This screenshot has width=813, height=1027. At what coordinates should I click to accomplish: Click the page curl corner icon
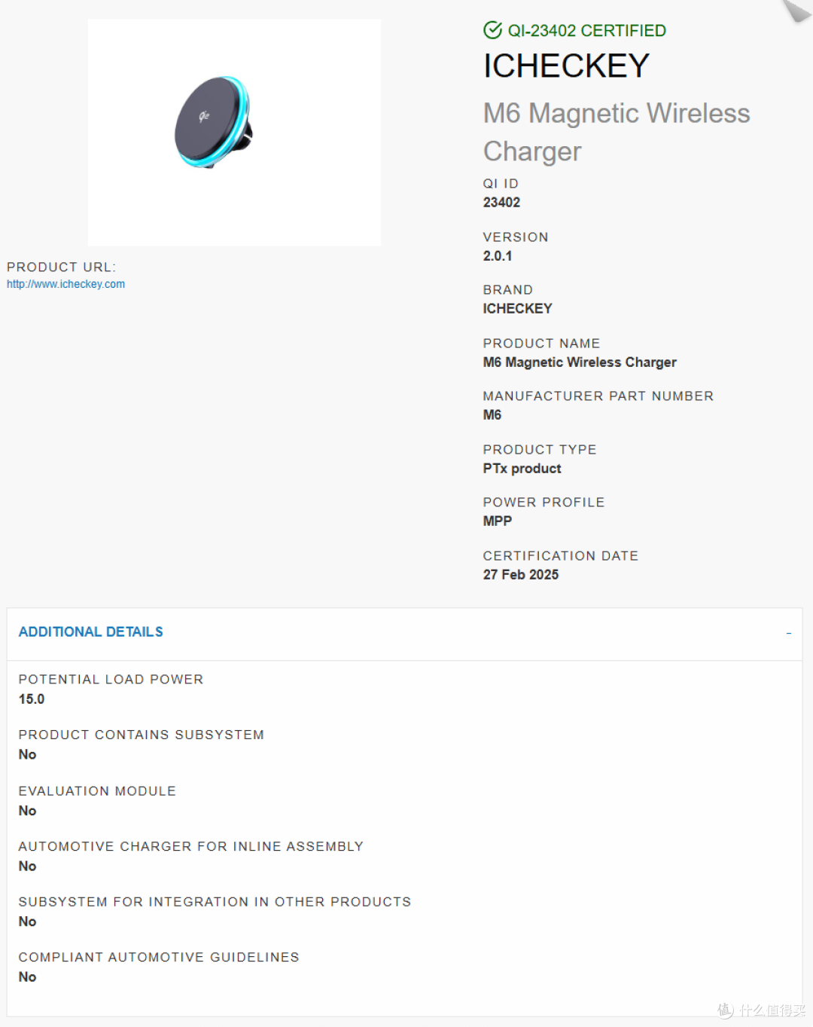pos(796,10)
